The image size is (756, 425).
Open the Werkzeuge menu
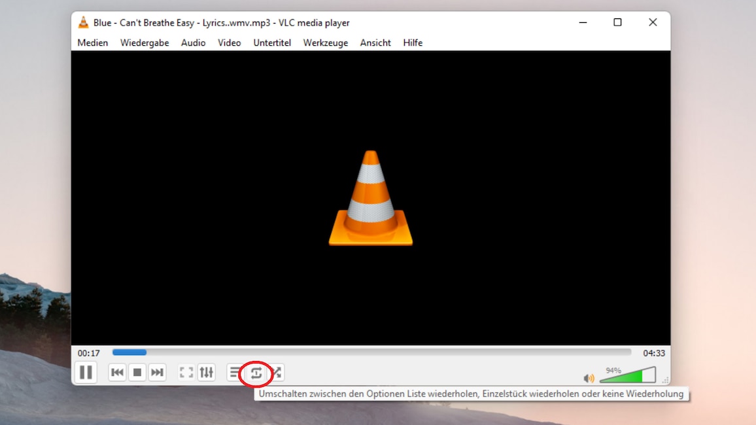click(x=325, y=42)
